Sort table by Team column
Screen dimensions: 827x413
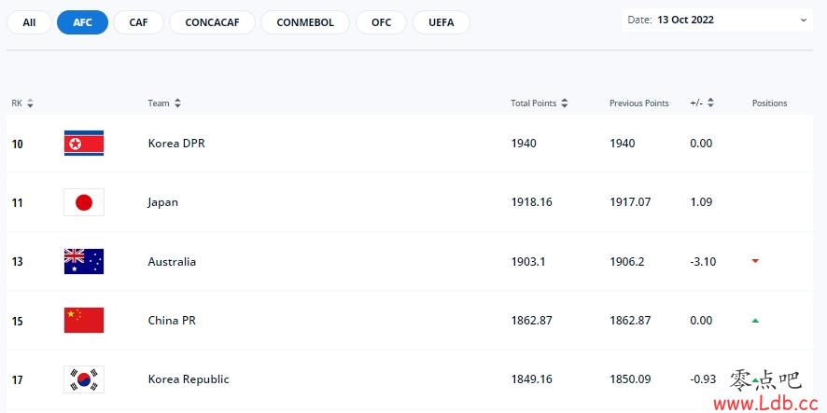177,103
